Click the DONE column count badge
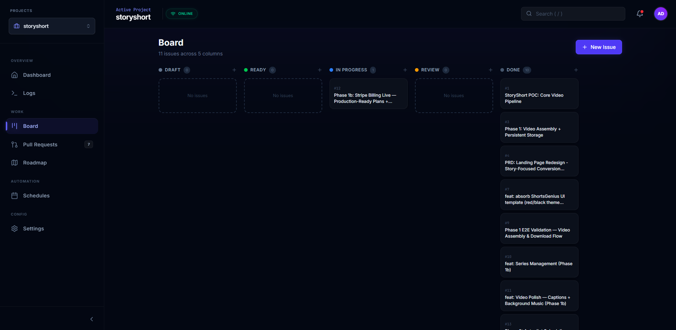The image size is (676, 330). click(x=527, y=70)
